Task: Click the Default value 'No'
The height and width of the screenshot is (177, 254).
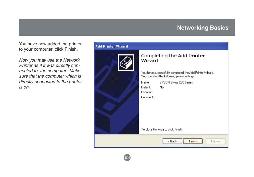Action: (162, 87)
